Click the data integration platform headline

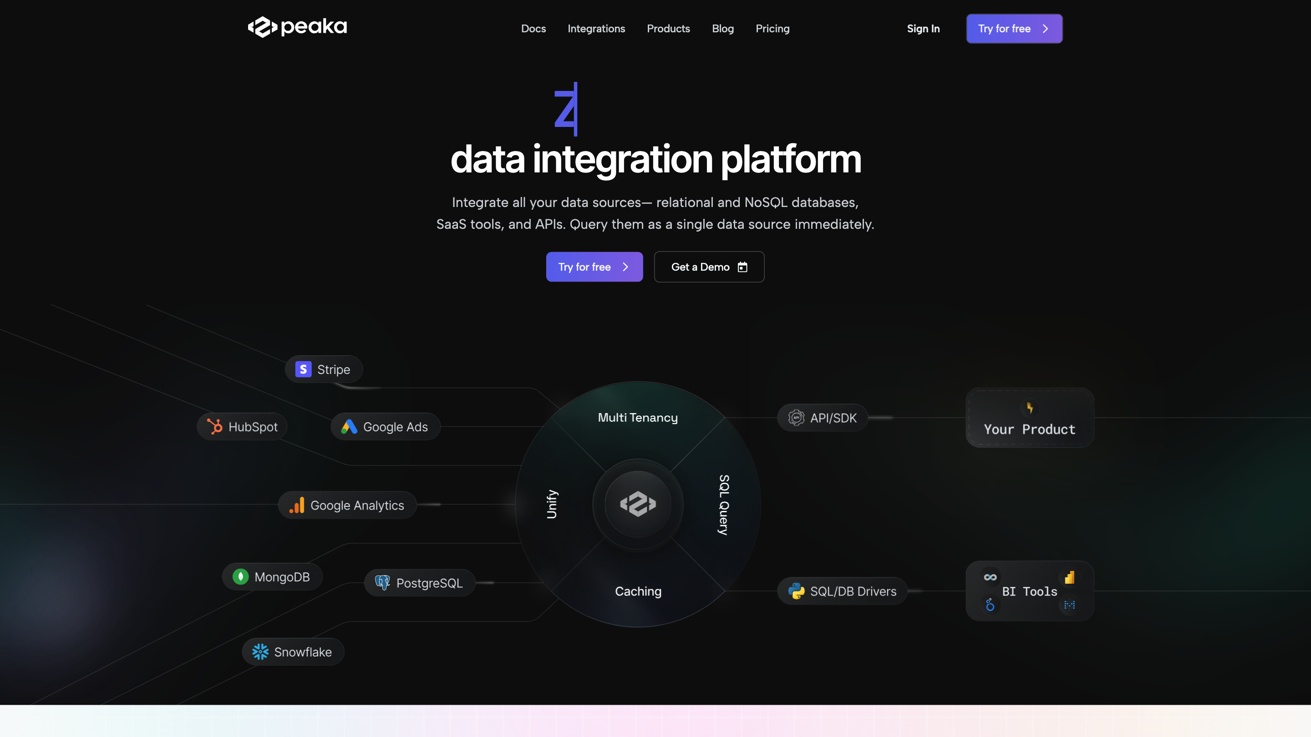[655, 160]
